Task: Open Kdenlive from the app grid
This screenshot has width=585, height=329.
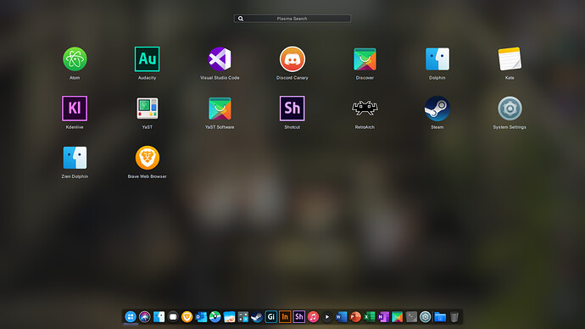Action: click(75, 109)
